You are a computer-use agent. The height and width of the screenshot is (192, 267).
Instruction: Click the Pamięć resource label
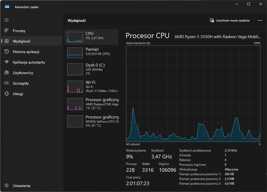coord(92,49)
